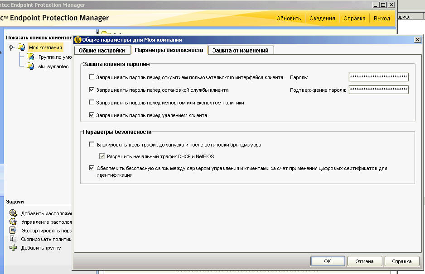Open the Защита от изменений tab
The height and width of the screenshot is (274, 425).
coord(241,50)
